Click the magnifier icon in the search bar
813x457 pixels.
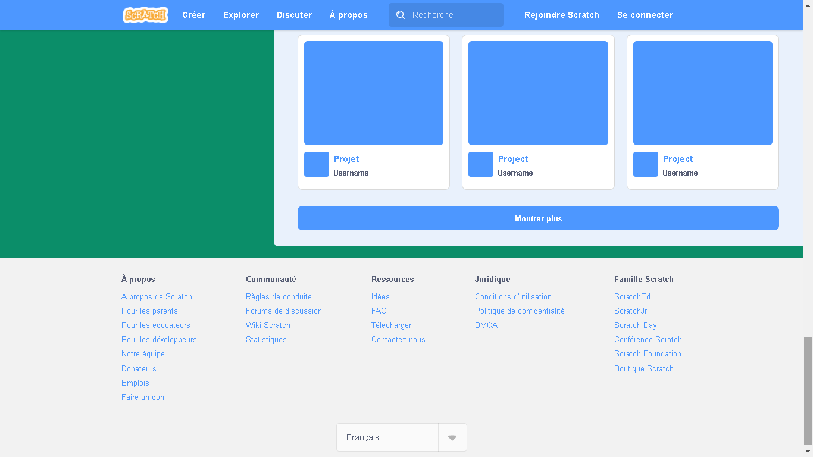tap(400, 15)
